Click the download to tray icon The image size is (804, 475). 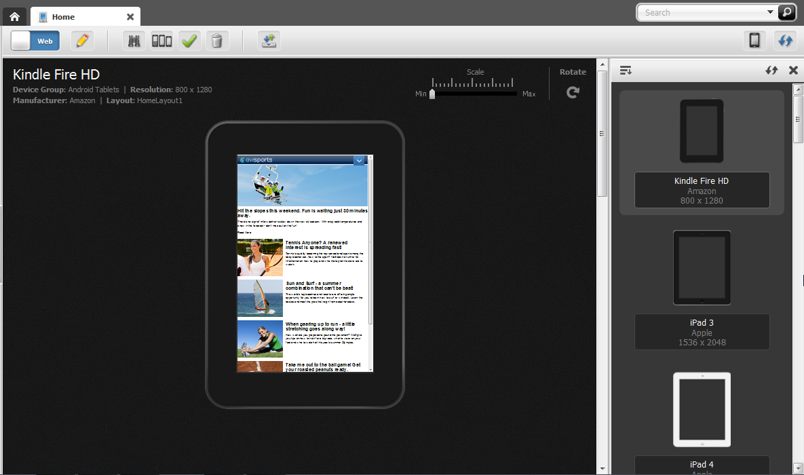pyautogui.click(x=269, y=41)
